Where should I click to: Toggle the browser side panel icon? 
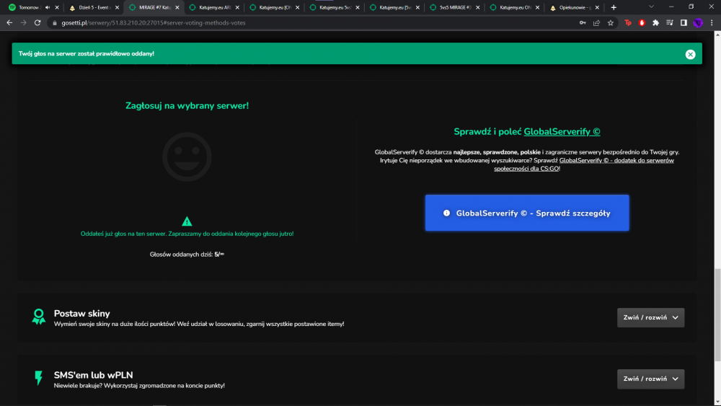pyautogui.click(x=684, y=22)
